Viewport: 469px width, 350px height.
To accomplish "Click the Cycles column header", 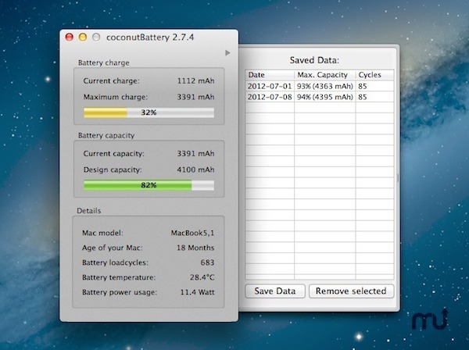I will coord(374,74).
